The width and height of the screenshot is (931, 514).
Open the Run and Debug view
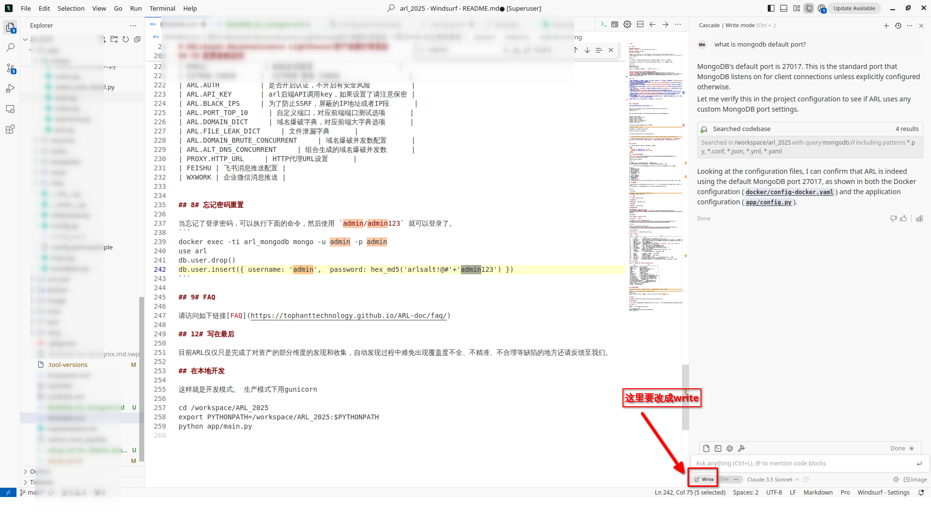tap(10, 89)
